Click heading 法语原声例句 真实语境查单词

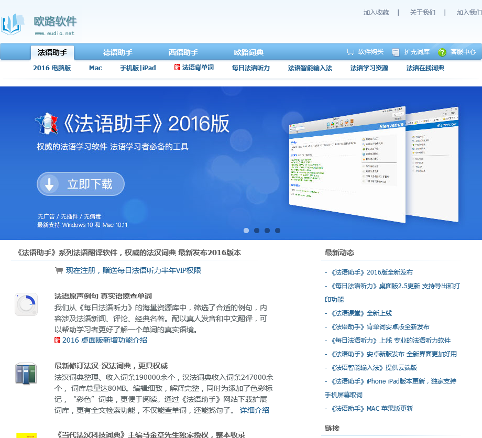coord(103,296)
